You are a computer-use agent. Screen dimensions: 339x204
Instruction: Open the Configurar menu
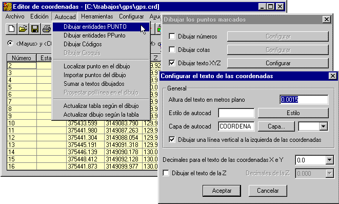click(131, 16)
